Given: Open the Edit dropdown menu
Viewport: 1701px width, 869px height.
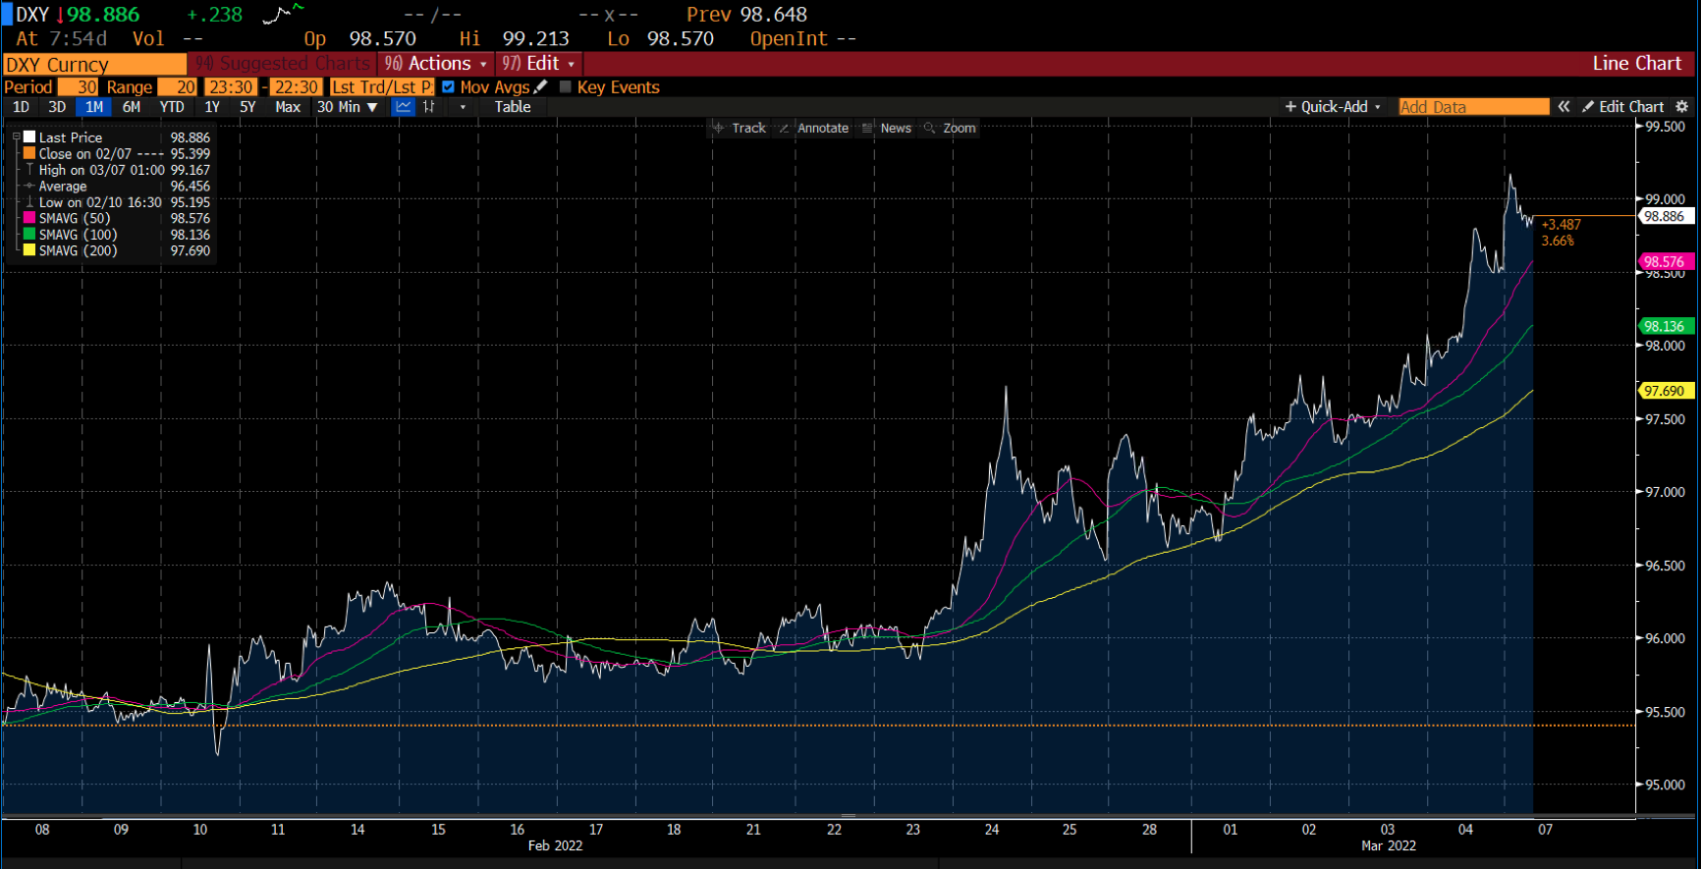Looking at the screenshot, I should pos(538,64).
